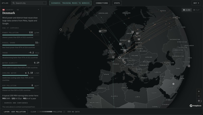
Task: Click the Trend comparison bar
Action: tap(21, 55)
